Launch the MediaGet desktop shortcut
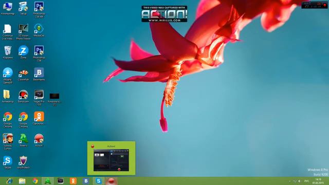 (39, 30)
